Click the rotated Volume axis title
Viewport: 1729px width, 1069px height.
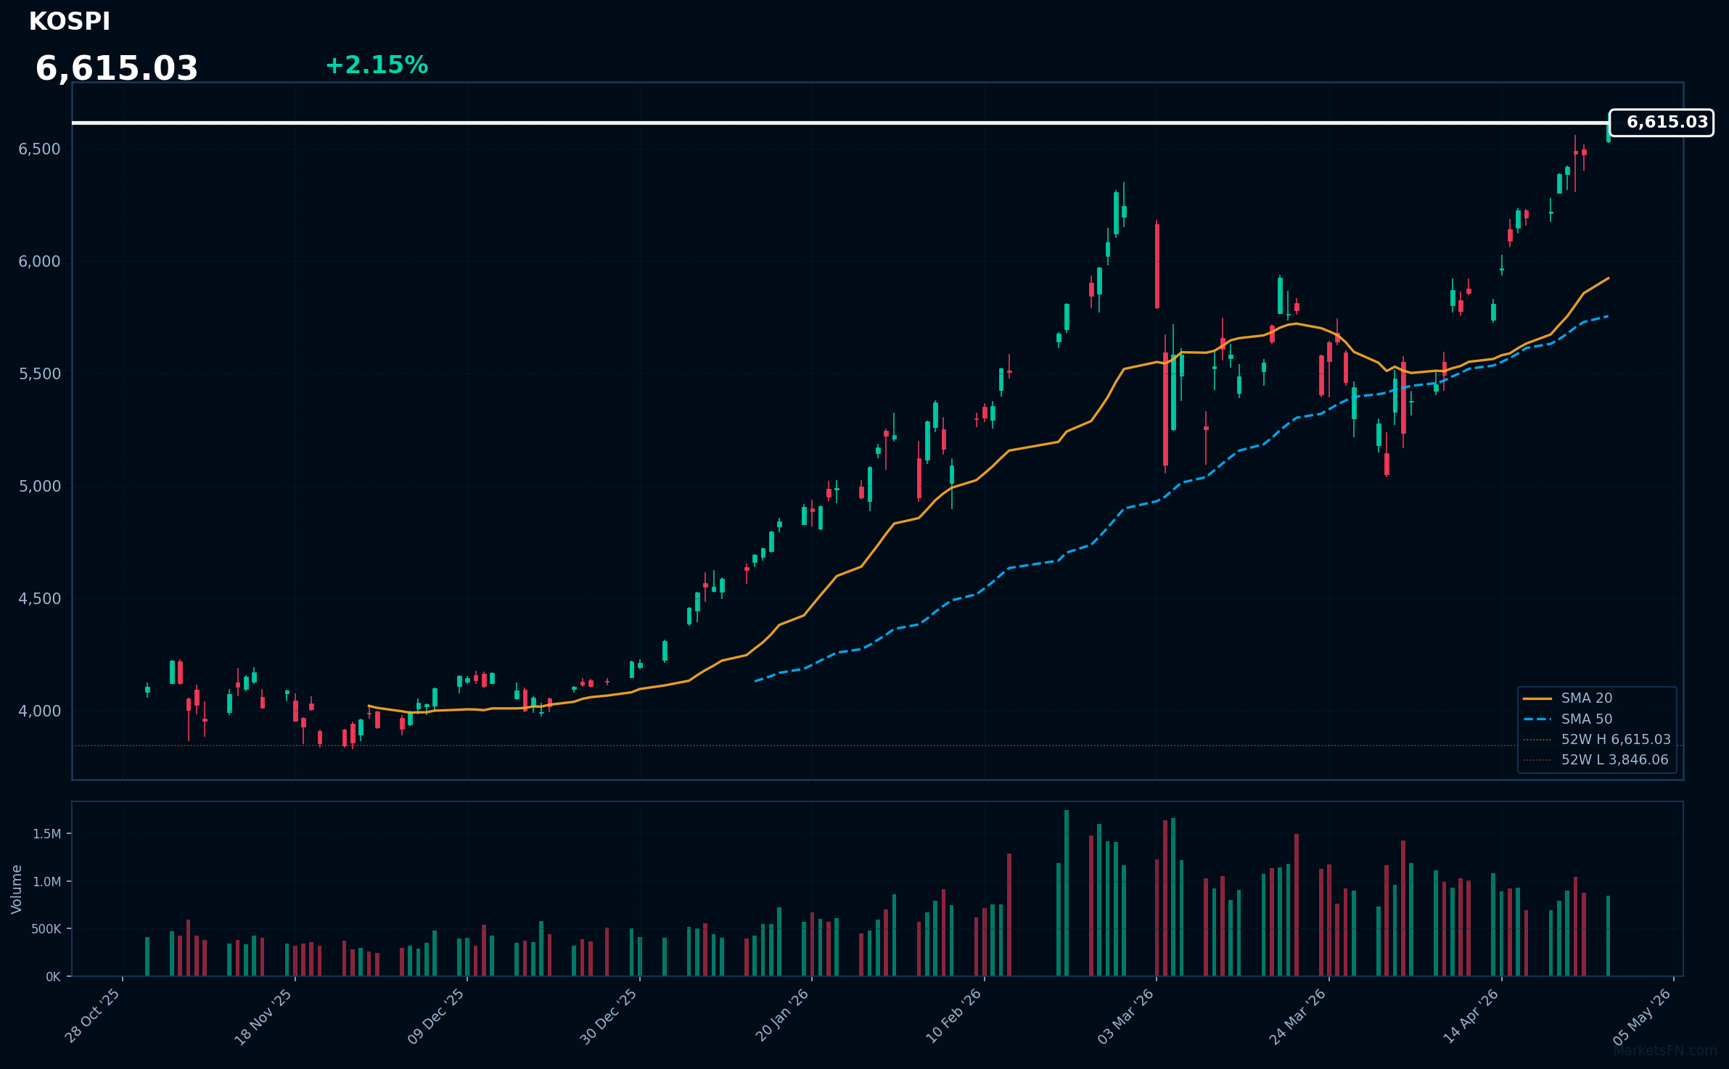(17, 889)
